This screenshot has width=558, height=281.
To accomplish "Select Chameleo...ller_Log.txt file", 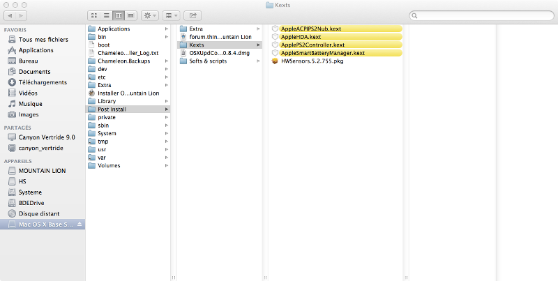I will pyautogui.click(x=128, y=53).
